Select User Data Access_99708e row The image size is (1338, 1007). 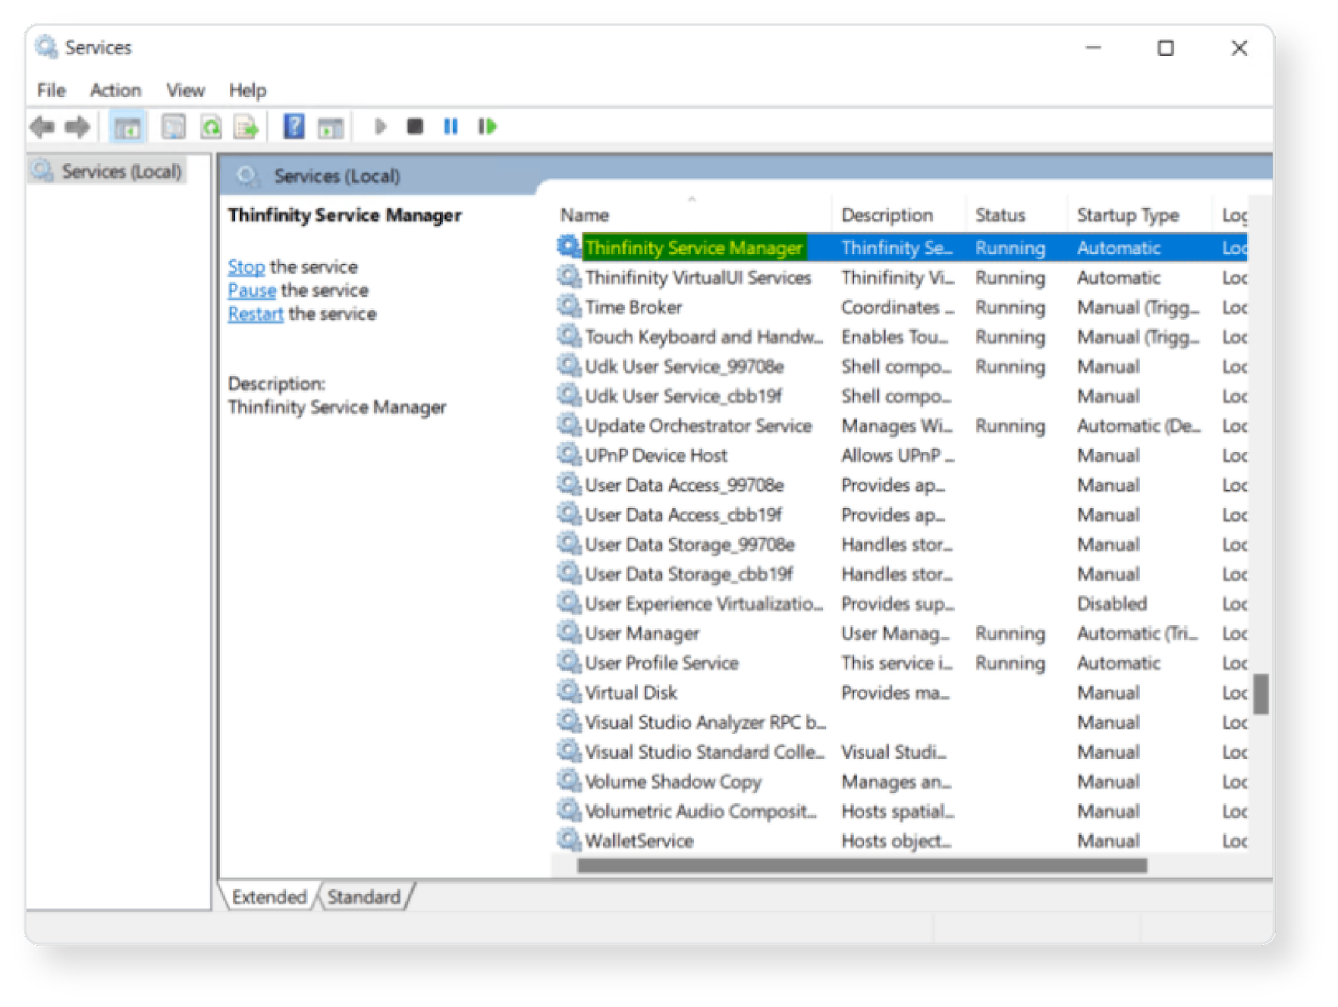click(x=901, y=485)
